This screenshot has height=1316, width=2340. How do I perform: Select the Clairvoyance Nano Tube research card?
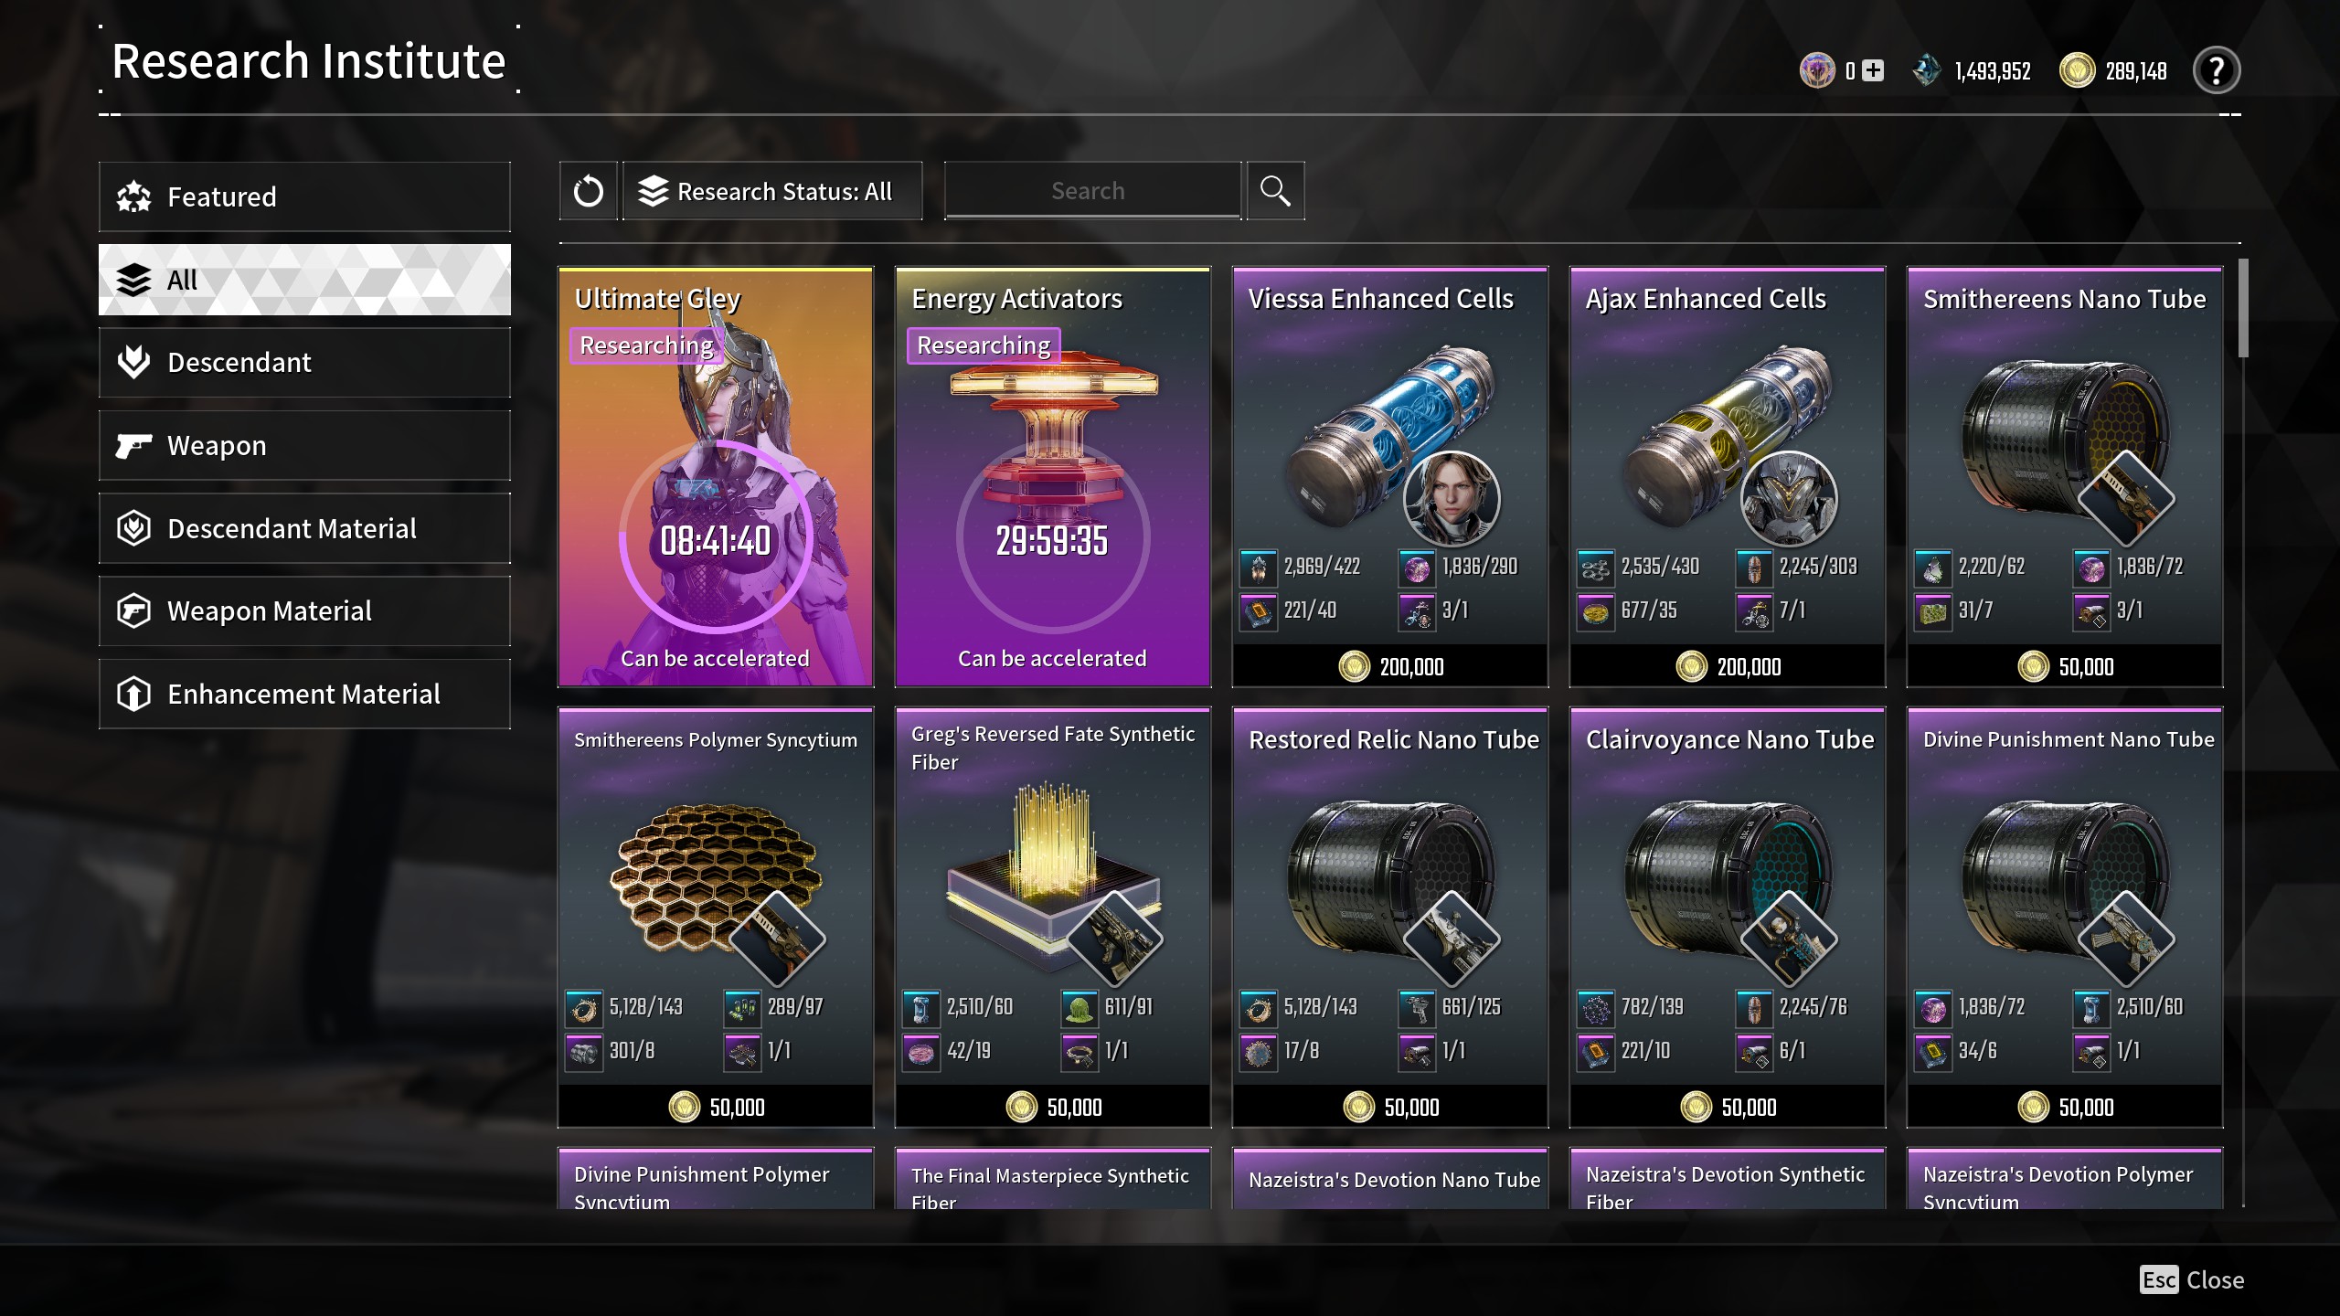tap(1728, 918)
